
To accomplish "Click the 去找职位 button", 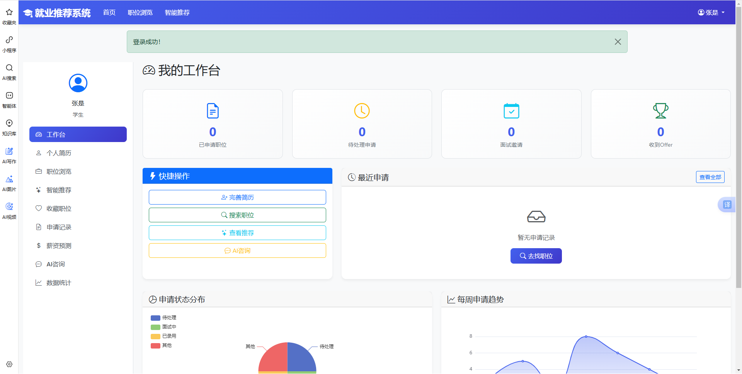I will (x=536, y=256).
